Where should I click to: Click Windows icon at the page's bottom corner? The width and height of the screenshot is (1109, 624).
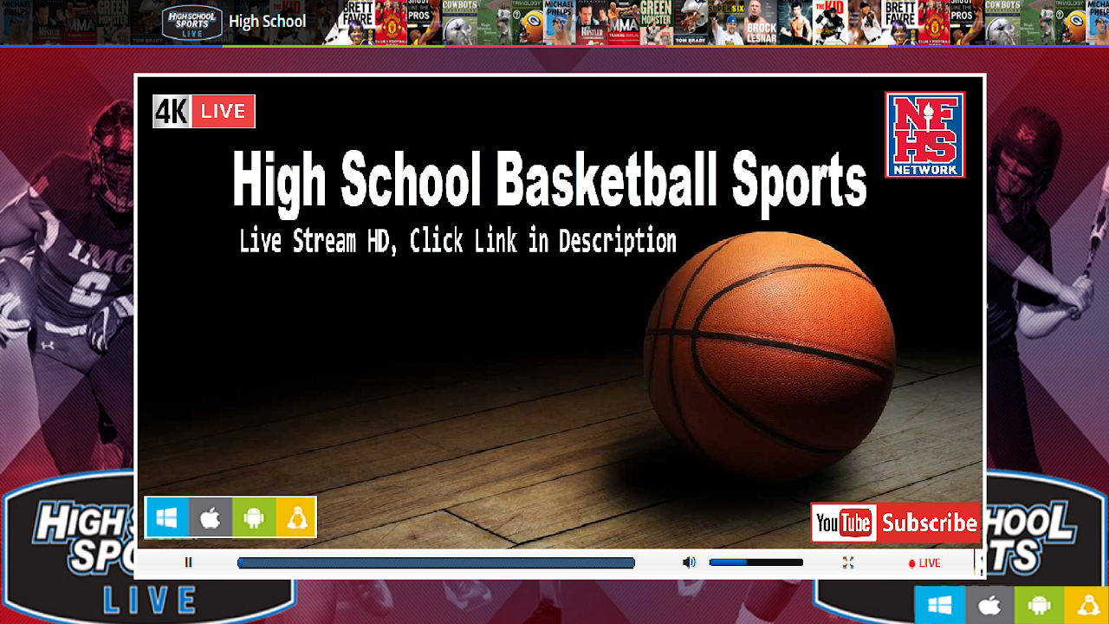pyautogui.click(x=940, y=605)
